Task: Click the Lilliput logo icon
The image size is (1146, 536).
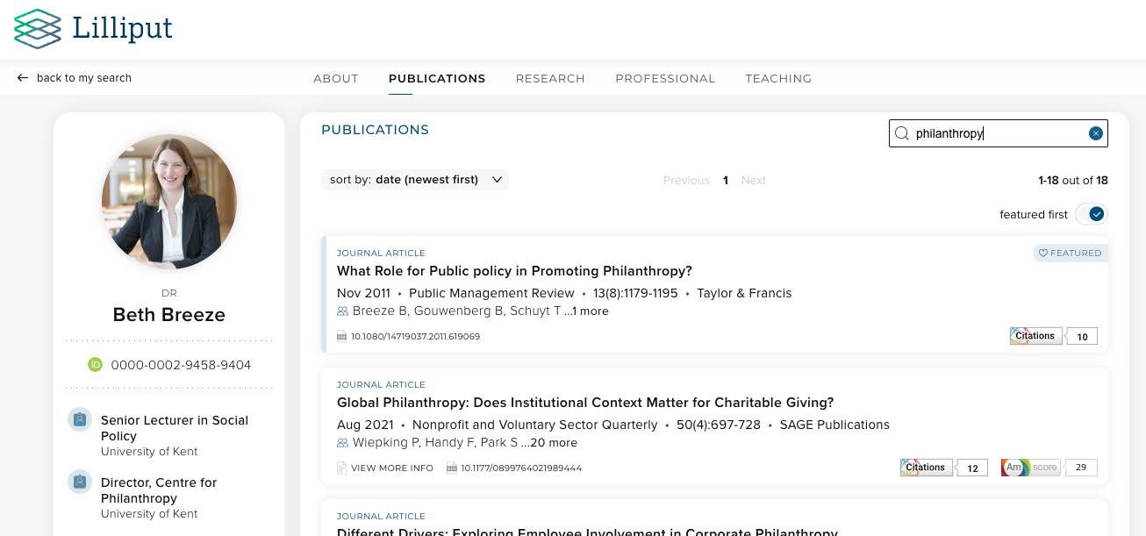Action: pos(38,29)
